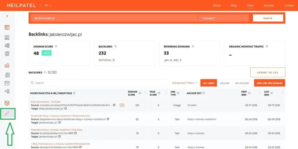Viewport: 298px width, 149px height.
Task: Expand the left sidebar with the chevron arrow
Action: (x=7, y=16)
